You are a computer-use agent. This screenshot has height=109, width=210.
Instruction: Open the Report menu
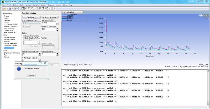point(51,5)
